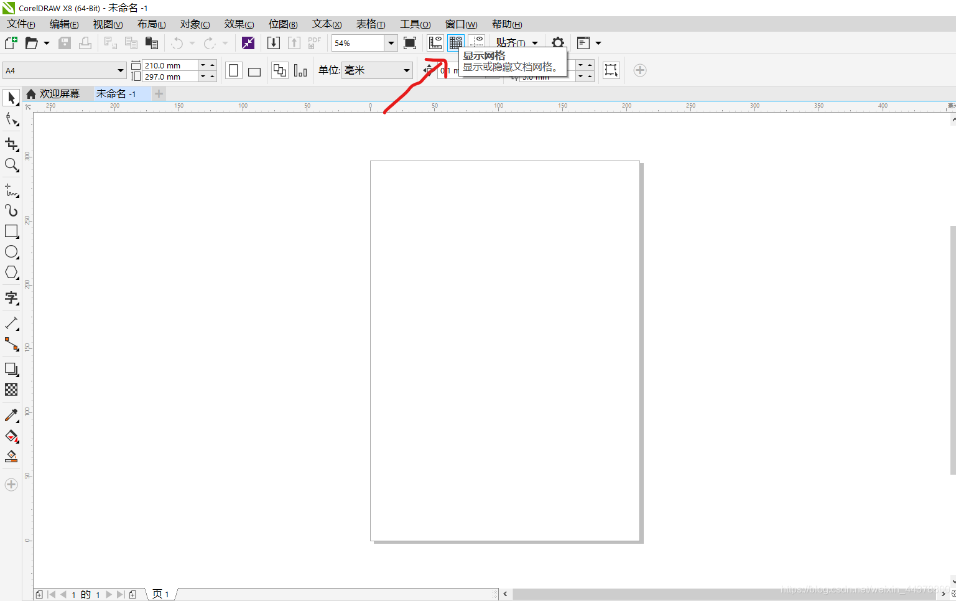This screenshot has width=956, height=601.
Task: Select the Drop Shadow tool
Action: [11, 369]
